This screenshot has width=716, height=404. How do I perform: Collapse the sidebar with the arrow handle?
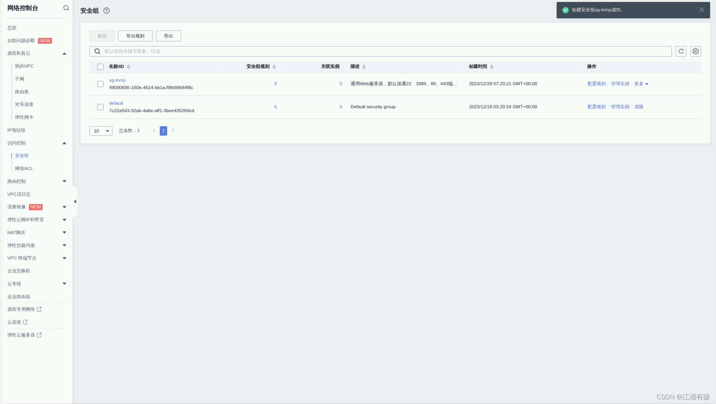click(75, 201)
